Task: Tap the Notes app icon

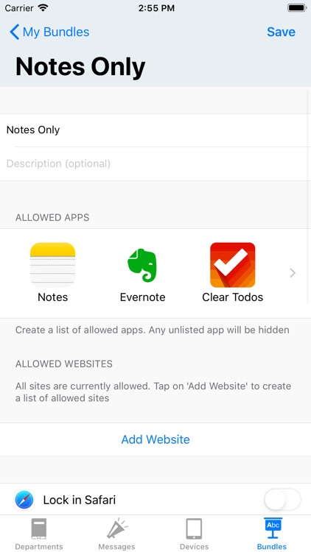Action: (52, 265)
